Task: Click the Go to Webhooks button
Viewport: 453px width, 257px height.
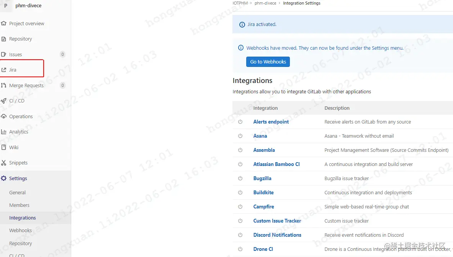Action: 268,62
